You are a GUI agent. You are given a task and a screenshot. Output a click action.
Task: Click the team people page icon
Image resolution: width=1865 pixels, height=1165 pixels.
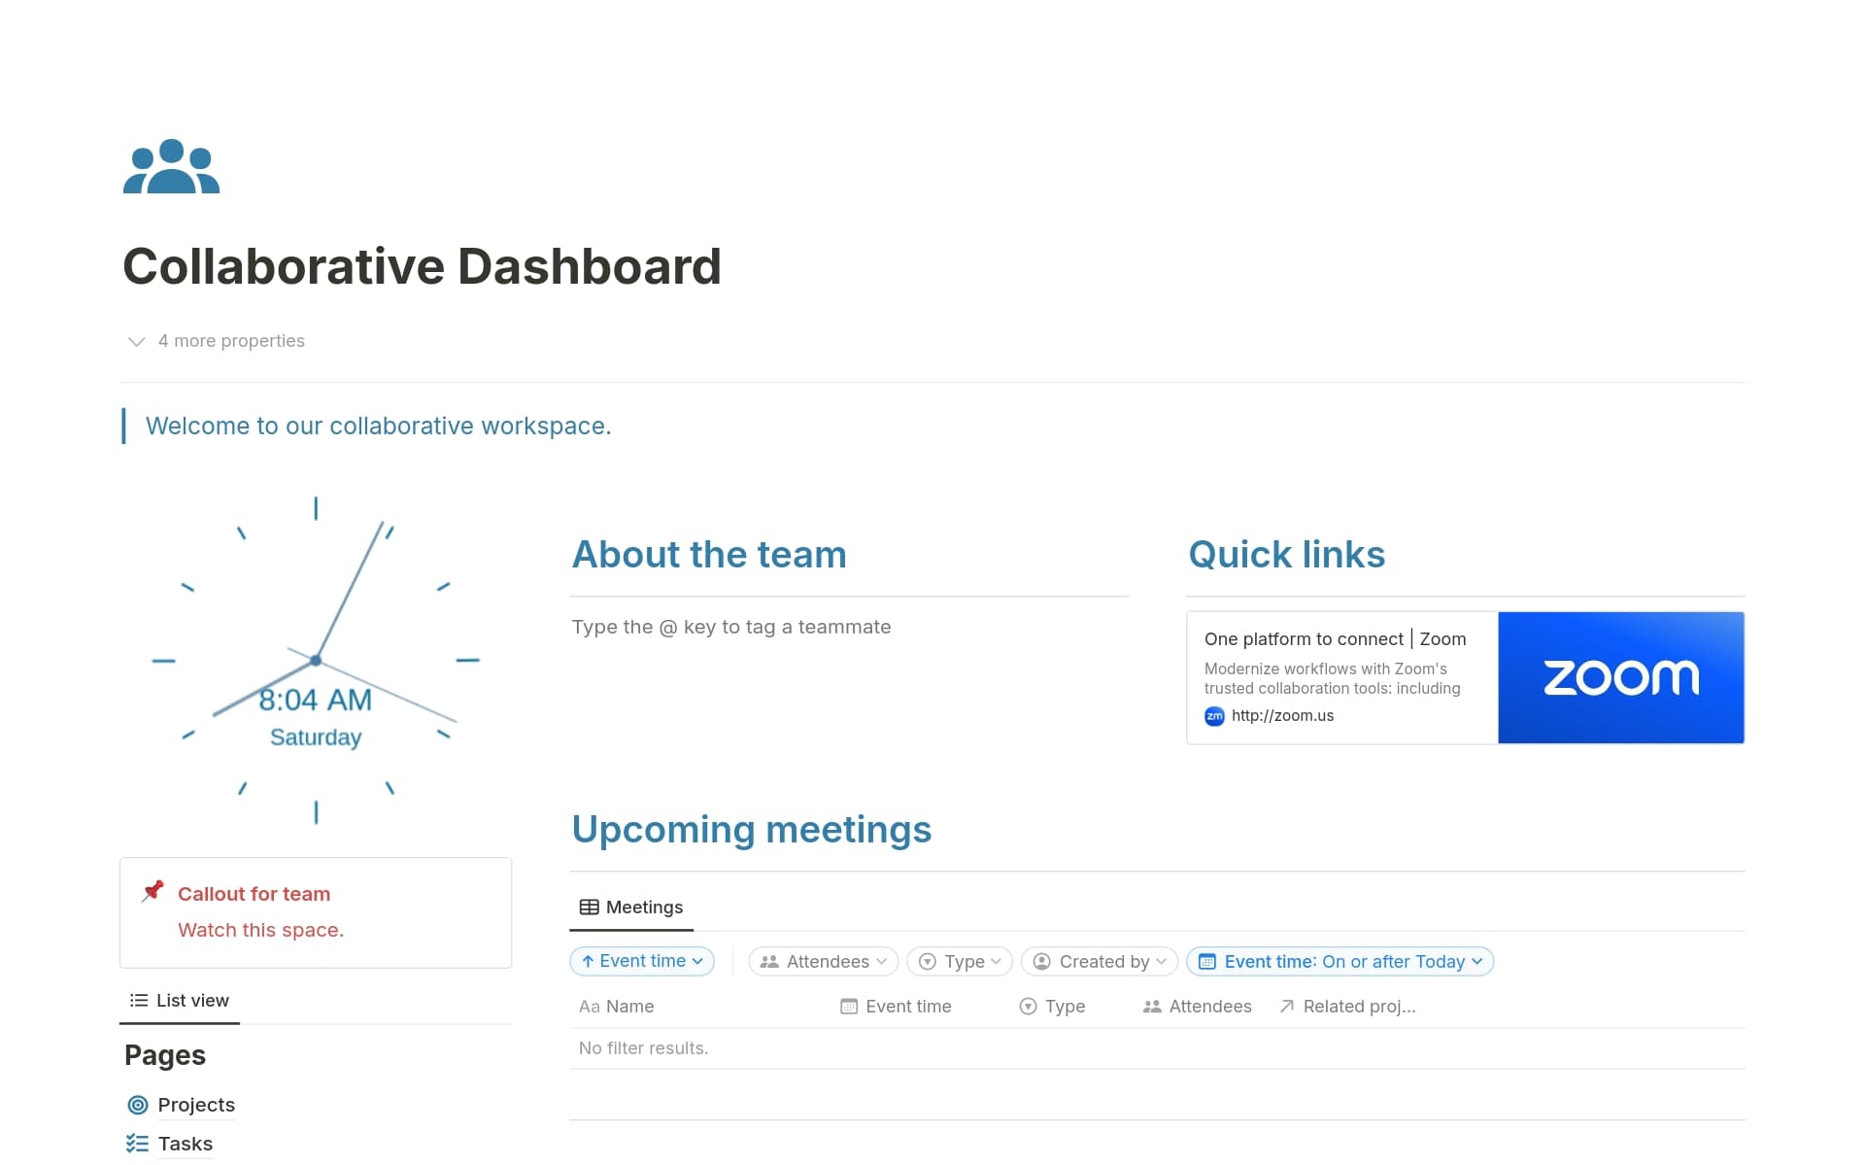171,167
